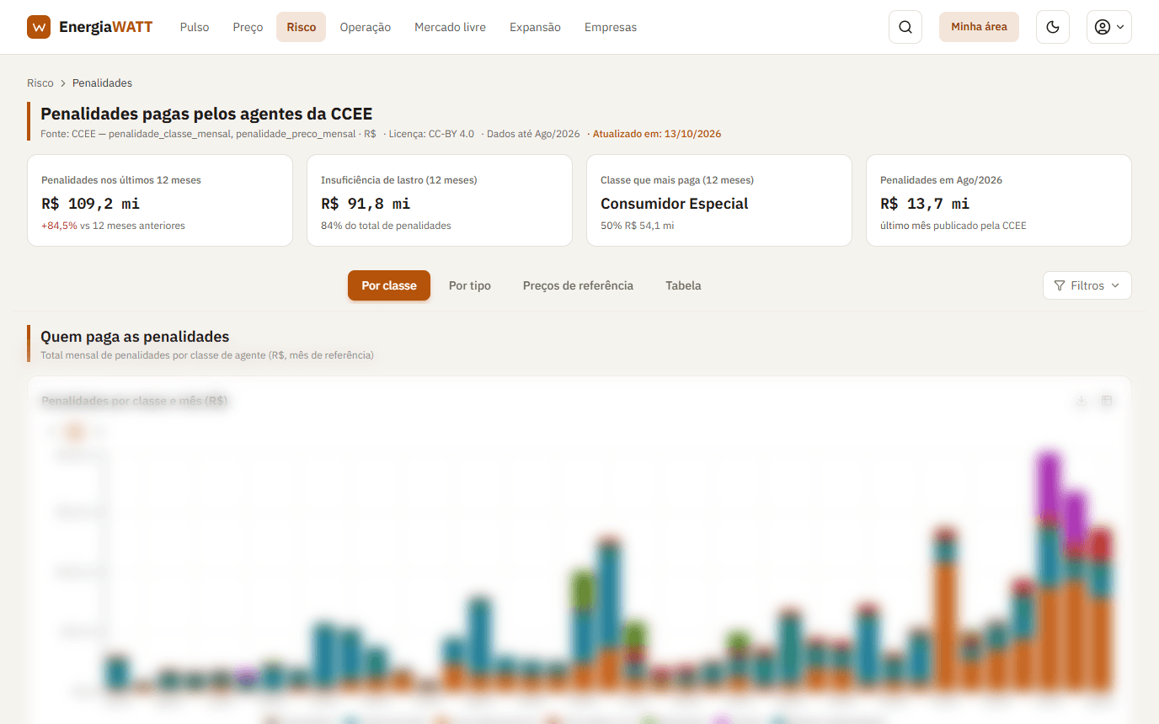Expand the Filtros dropdown

coord(1087,285)
